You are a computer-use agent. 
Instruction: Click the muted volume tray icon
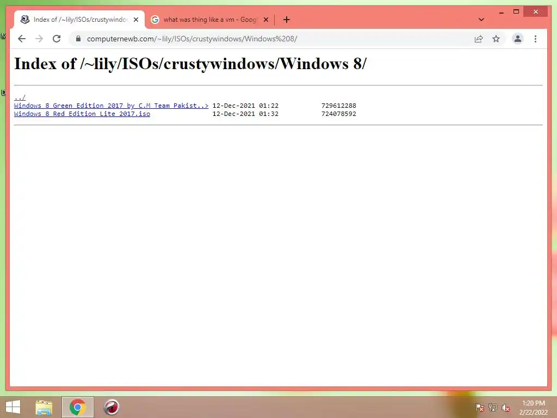click(x=506, y=408)
